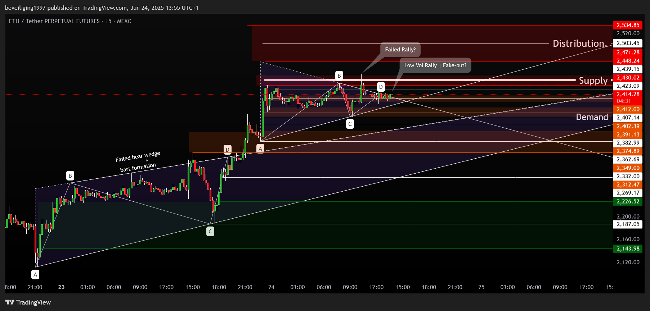This screenshot has height=311, width=650.
Task: Click the orange 2,402.39 price label
Action: click(628, 126)
